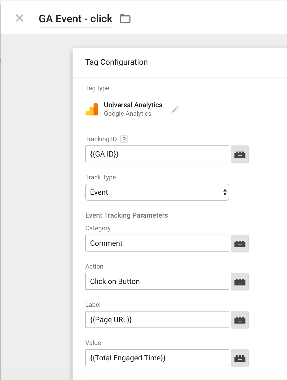Click the Value field with Total Engaged Time
The height and width of the screenshot is (380, 287).
[157, 358]
